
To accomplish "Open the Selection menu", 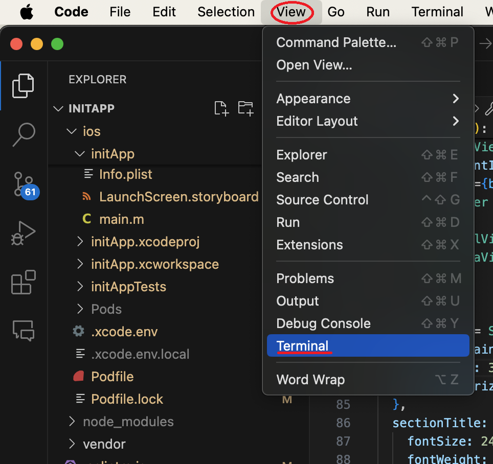I will click(226, 12).
